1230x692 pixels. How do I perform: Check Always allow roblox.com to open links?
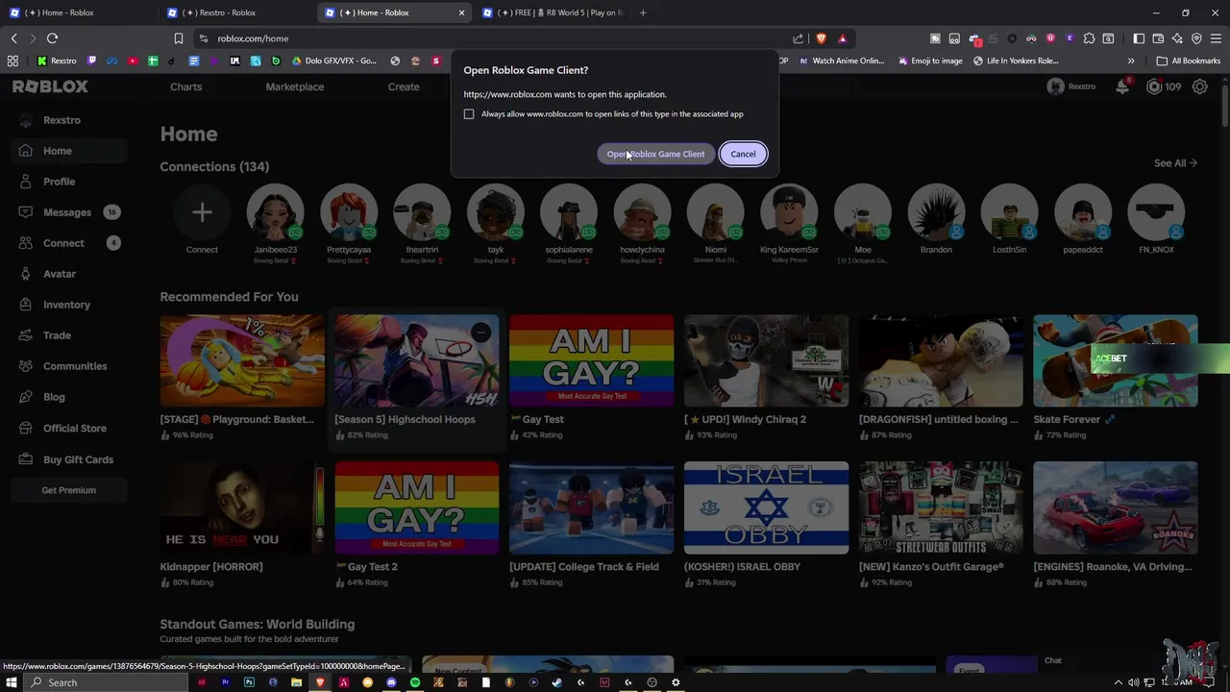pos(469,114)
